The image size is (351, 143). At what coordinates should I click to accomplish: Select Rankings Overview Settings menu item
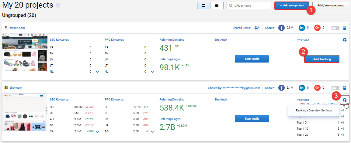(314, 111)
